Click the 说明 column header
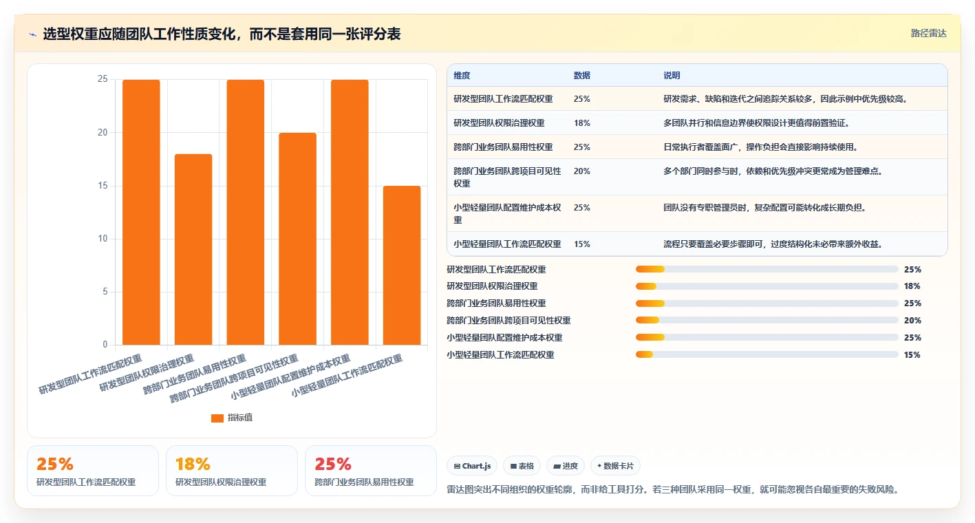 (x=672, y=75)
